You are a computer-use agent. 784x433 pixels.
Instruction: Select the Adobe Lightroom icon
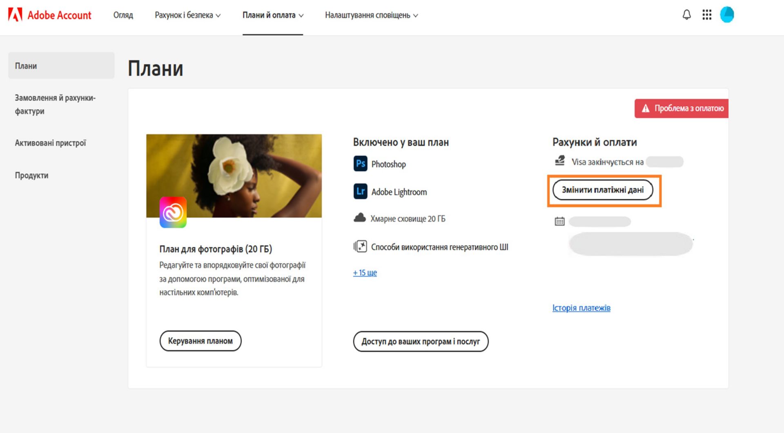pos(360,191)
